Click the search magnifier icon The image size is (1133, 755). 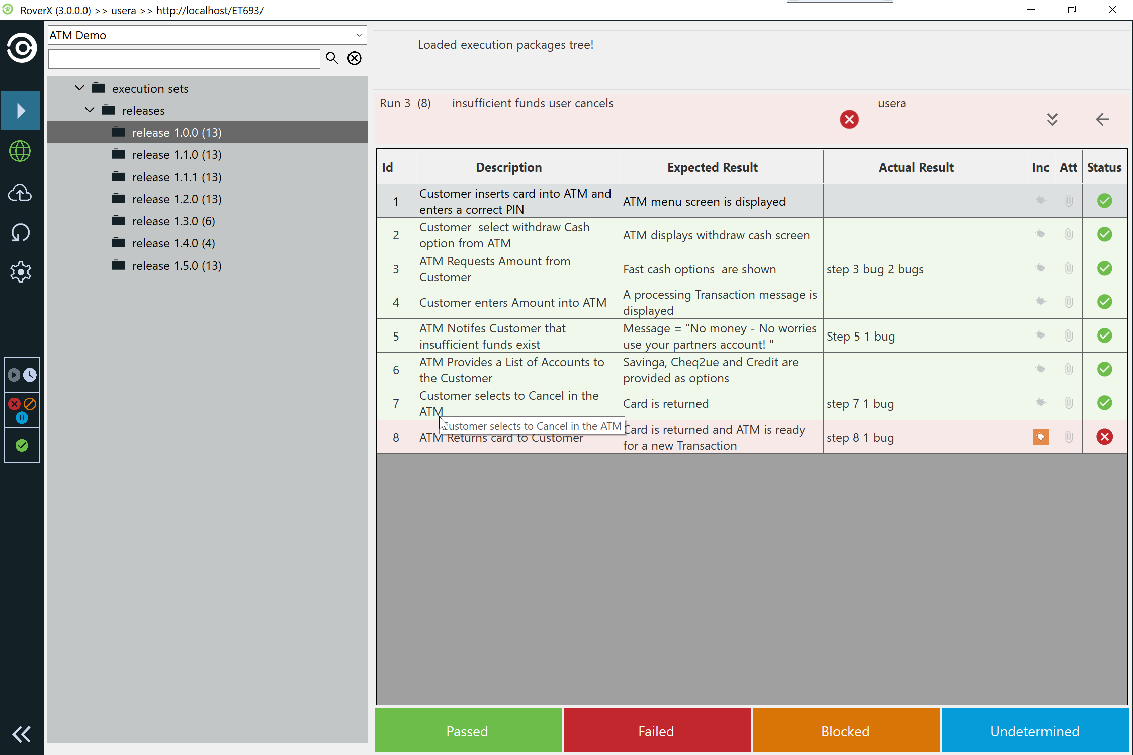click(x=332, y=58)
